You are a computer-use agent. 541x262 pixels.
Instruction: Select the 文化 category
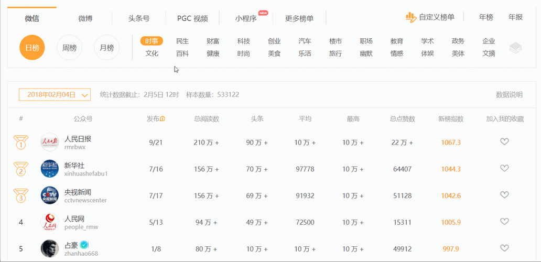152,54
